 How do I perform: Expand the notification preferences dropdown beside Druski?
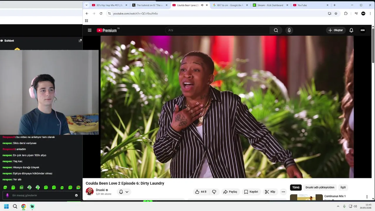coord(127,192)
